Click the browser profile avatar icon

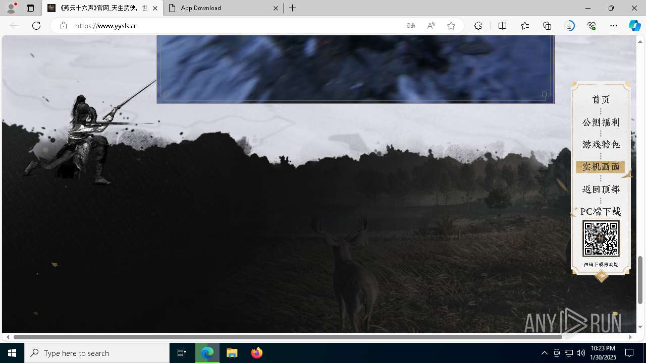click(11, 8)
